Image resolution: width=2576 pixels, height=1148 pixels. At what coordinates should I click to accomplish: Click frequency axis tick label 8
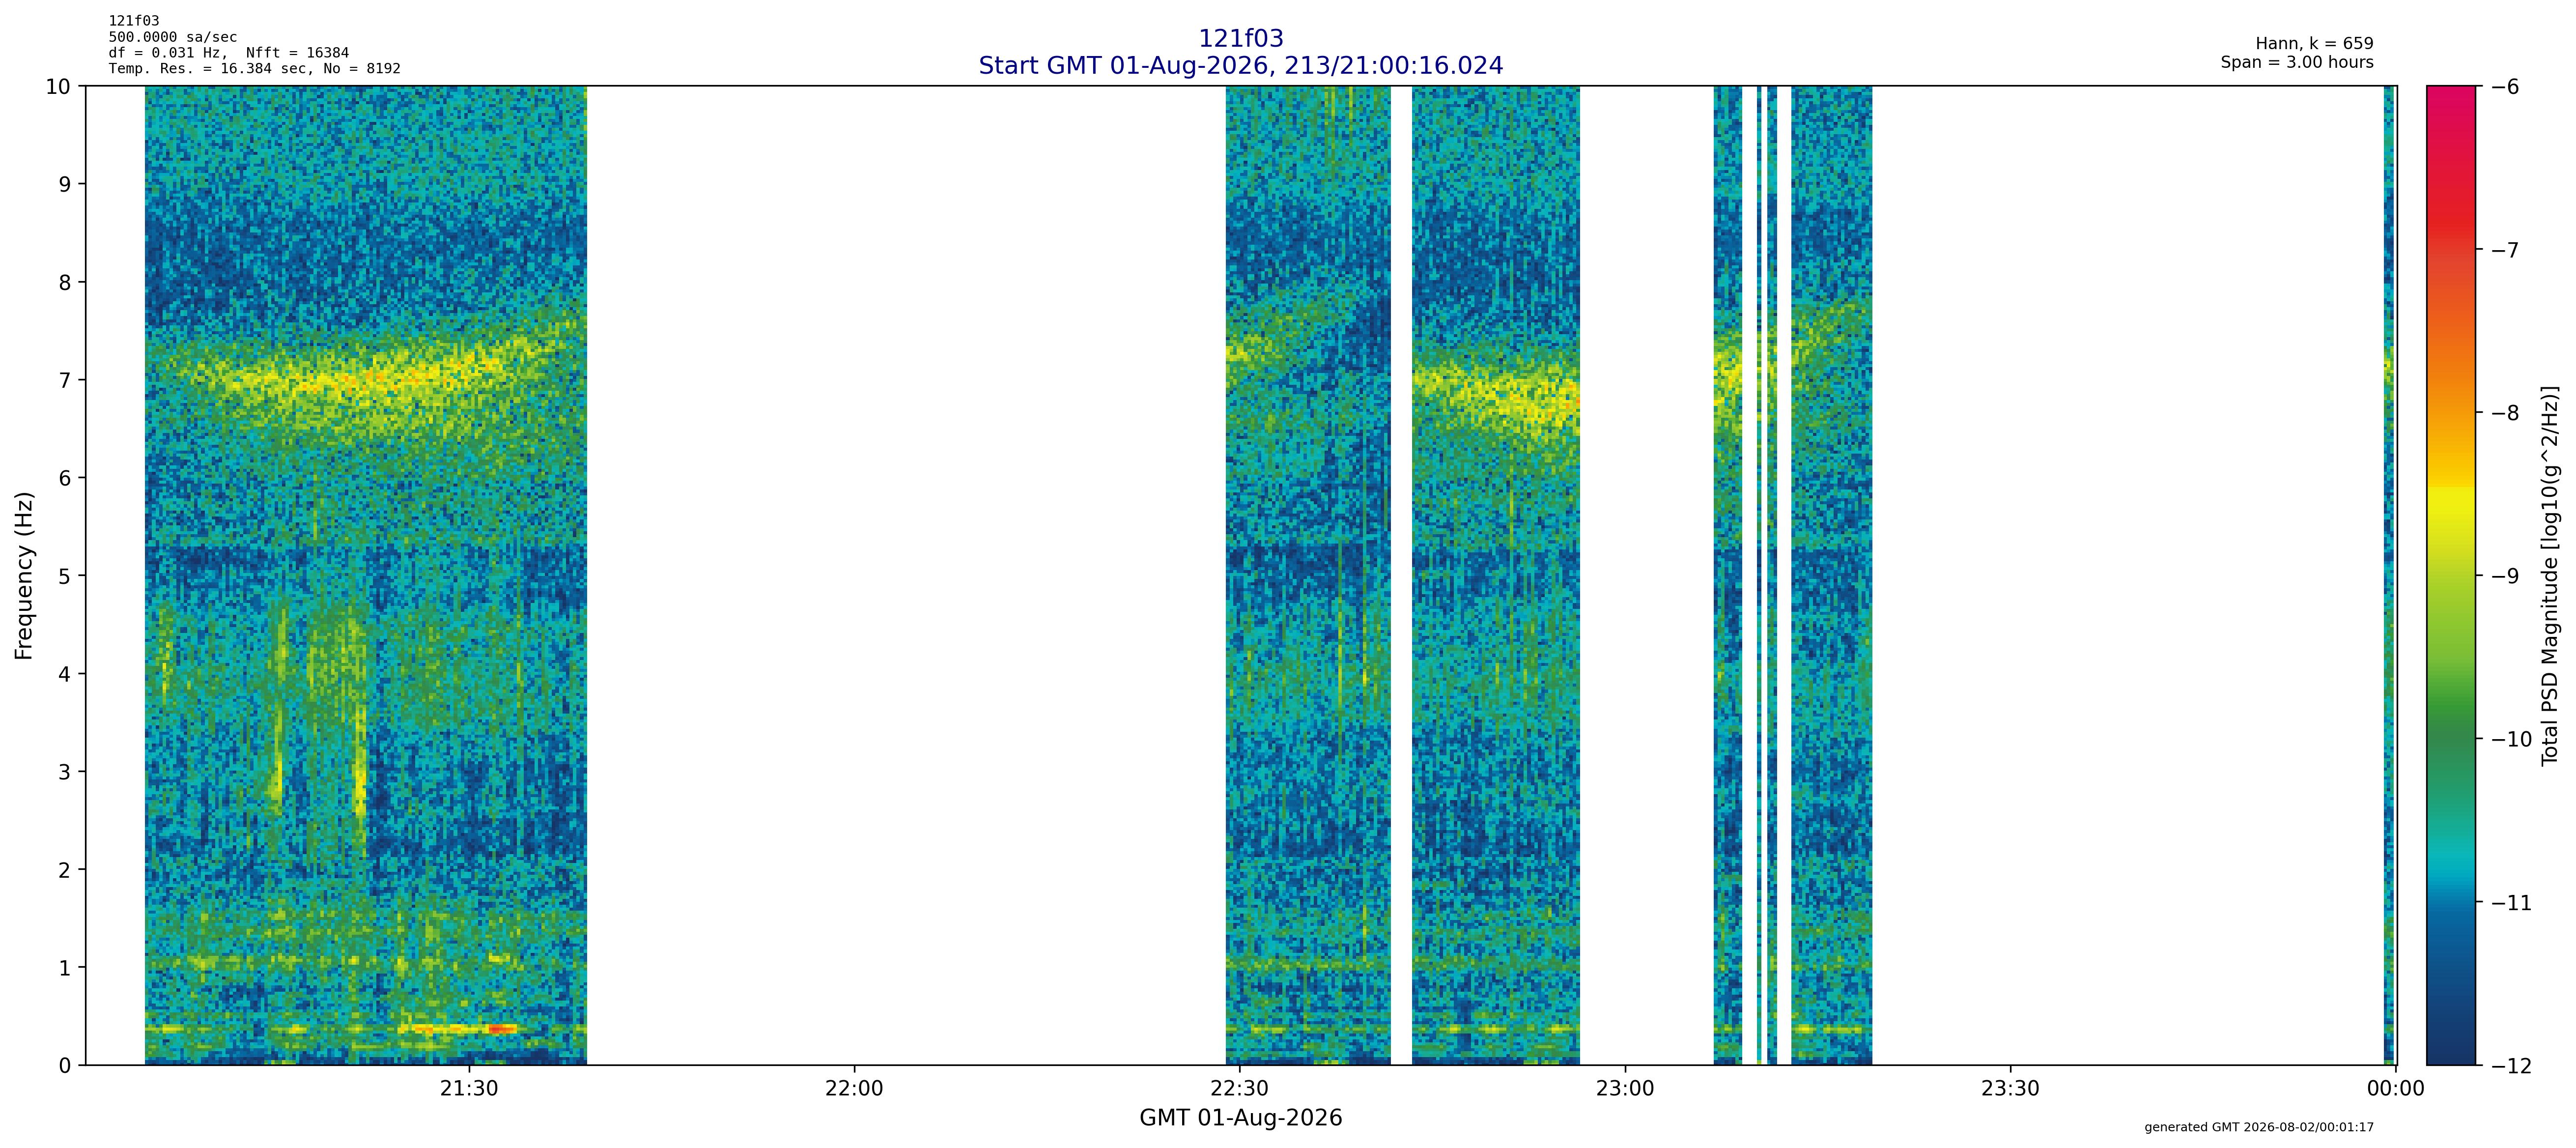tap(65, 283)
